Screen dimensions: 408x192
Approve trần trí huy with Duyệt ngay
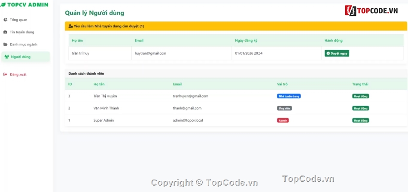click(x=337, y=53)
